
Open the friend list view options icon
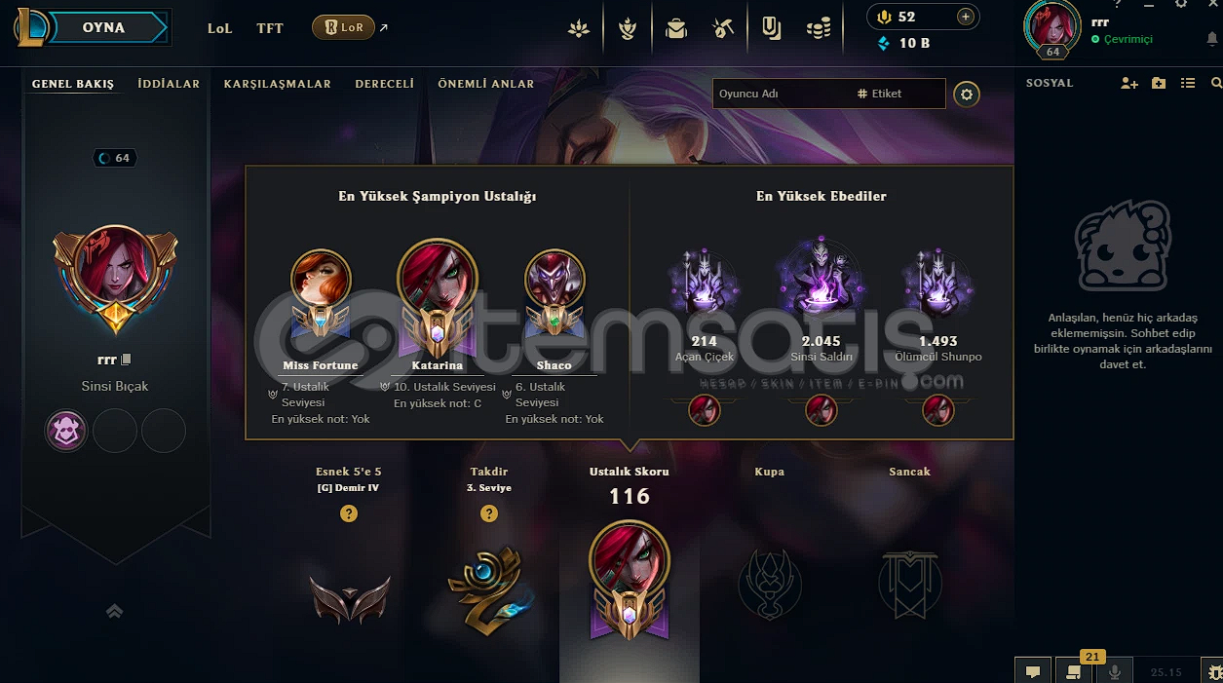point(1188,84)
